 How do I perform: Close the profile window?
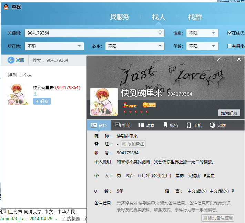click(239, 59)
